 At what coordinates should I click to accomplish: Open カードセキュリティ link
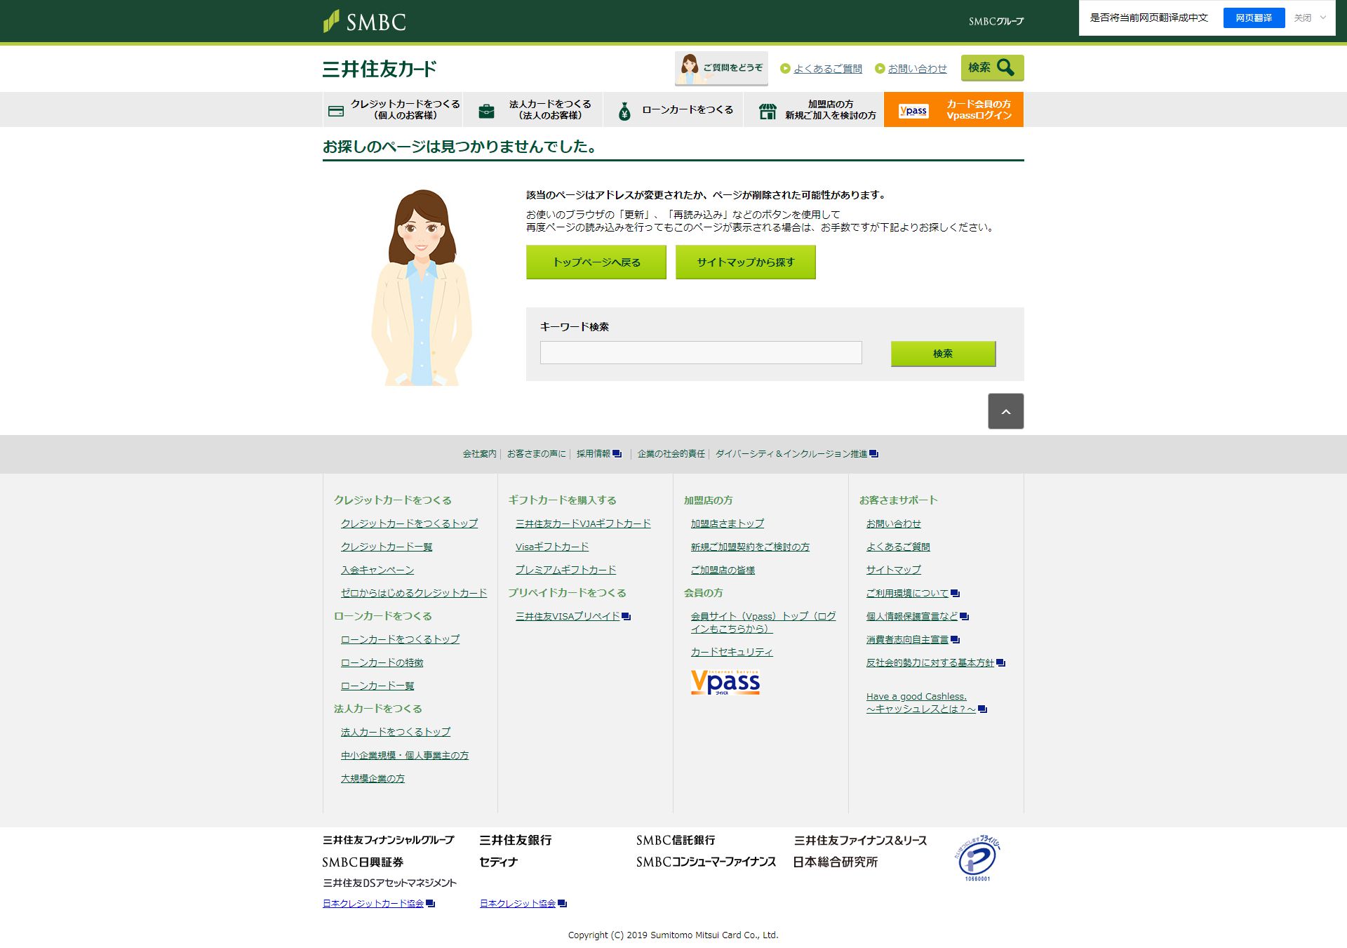[x=732, y=652]
